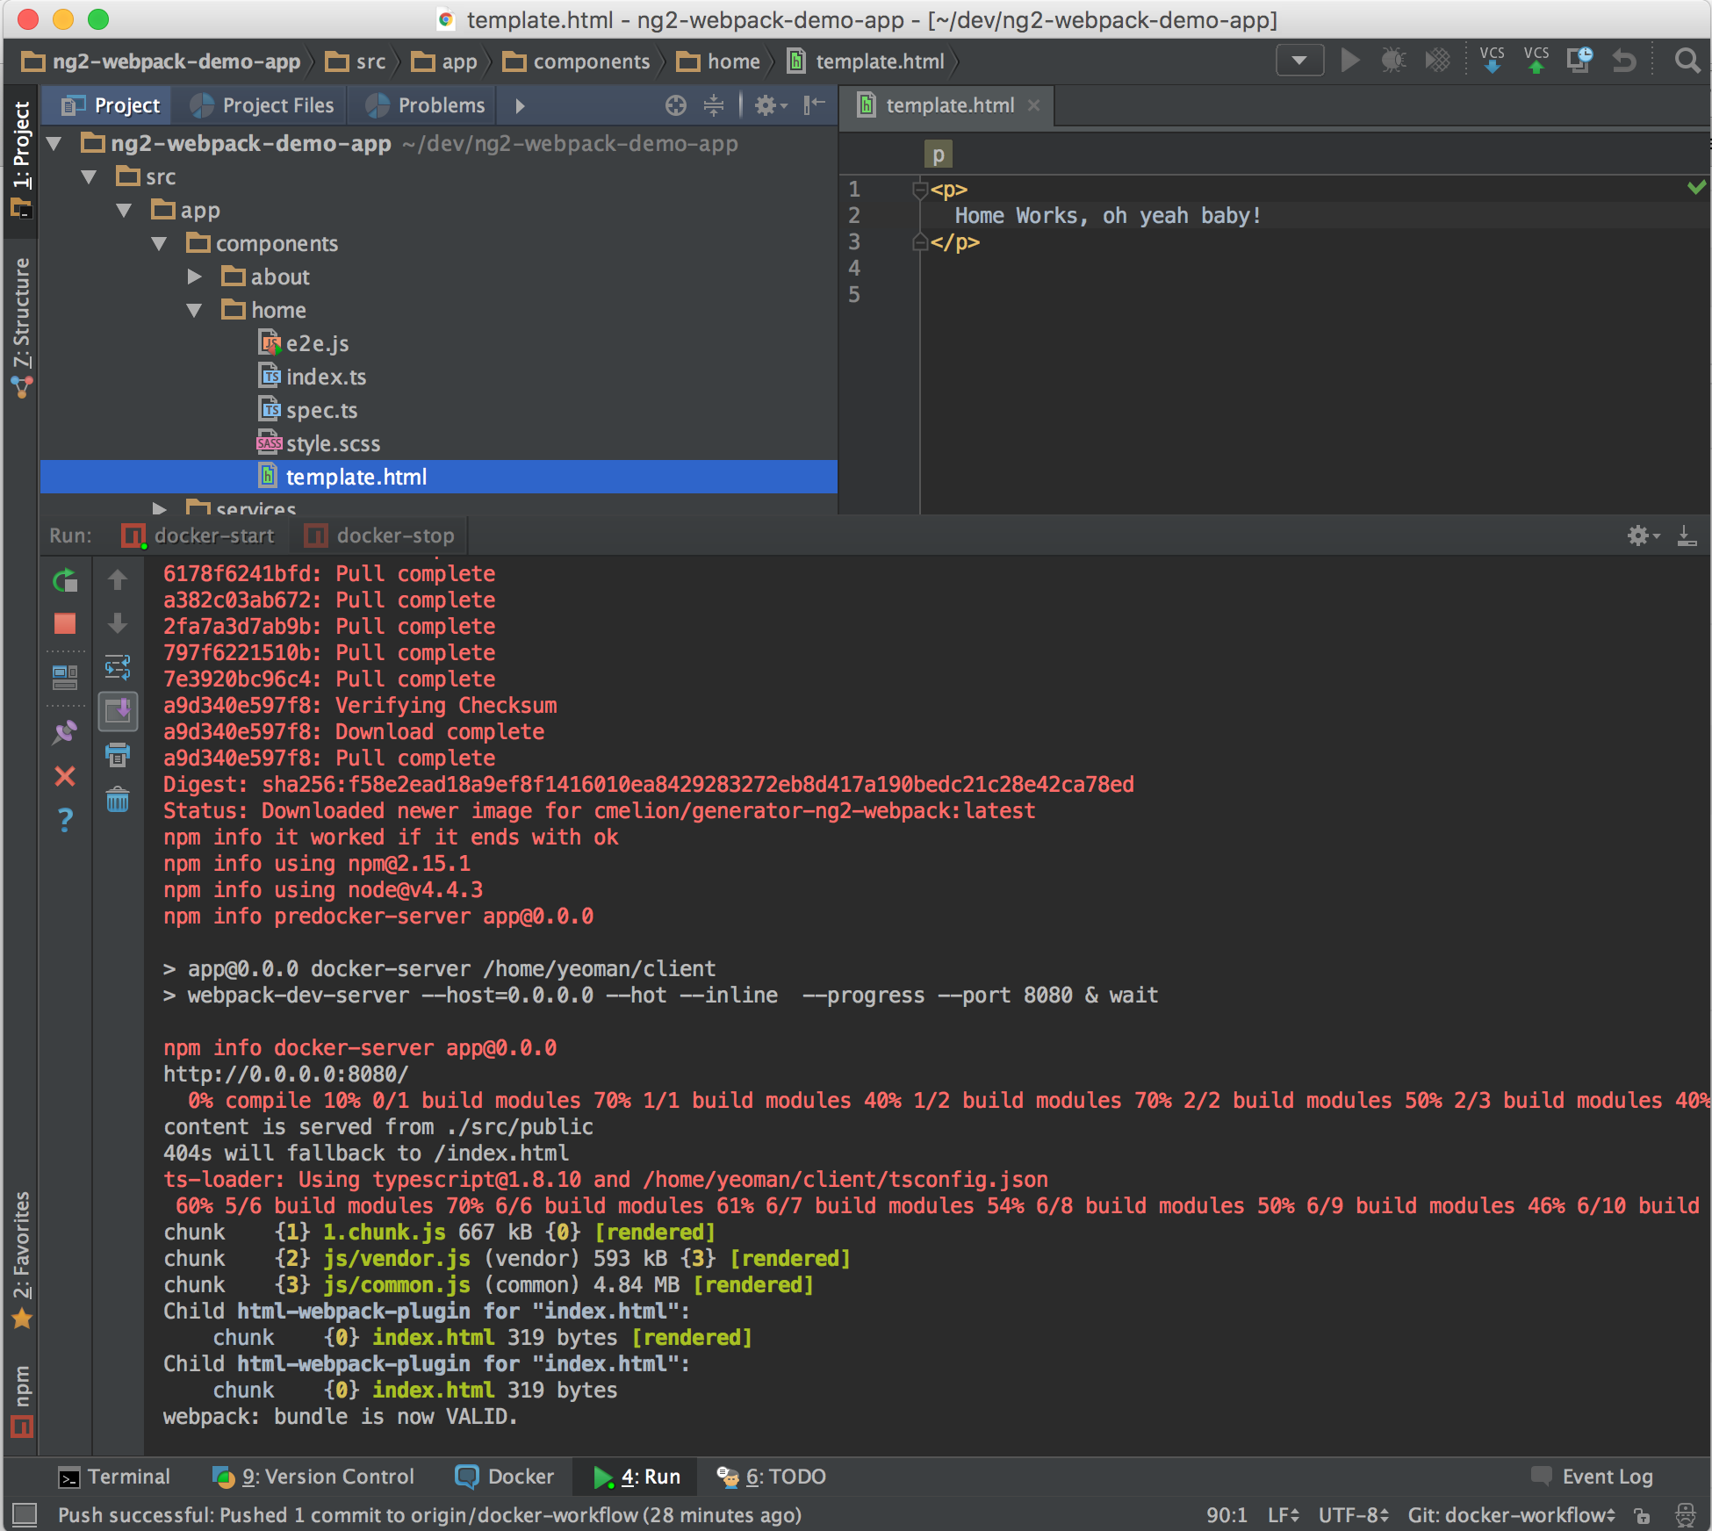Click the VCS commit changes icon

[1536, 61]
